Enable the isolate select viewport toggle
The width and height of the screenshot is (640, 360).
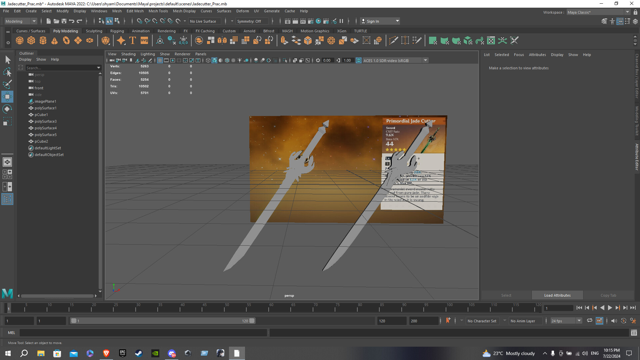tap(285, 60)
